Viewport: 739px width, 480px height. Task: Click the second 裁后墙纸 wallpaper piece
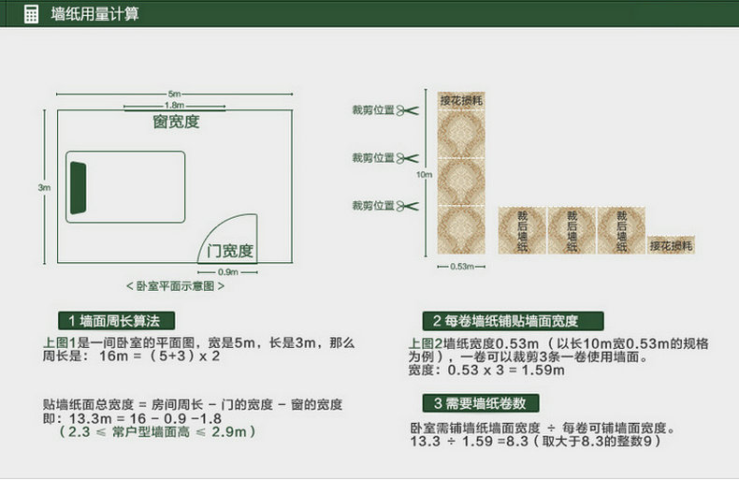click(572, 230)
